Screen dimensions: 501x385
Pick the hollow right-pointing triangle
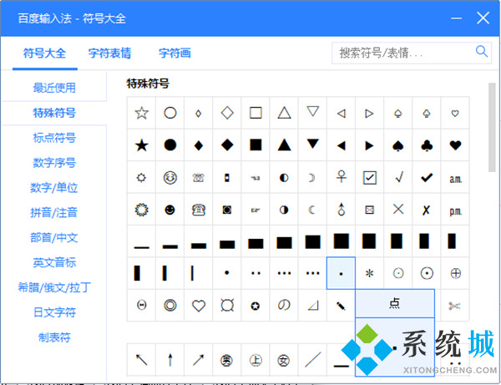pyautogui.click(x=370, y=113)
